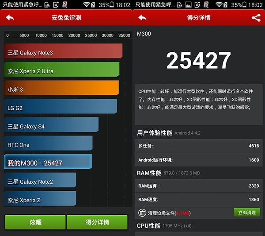Select the 索尼 Xperia Z Ultra green bar
Screen dimensions: 265x236
tap(62, 70)
